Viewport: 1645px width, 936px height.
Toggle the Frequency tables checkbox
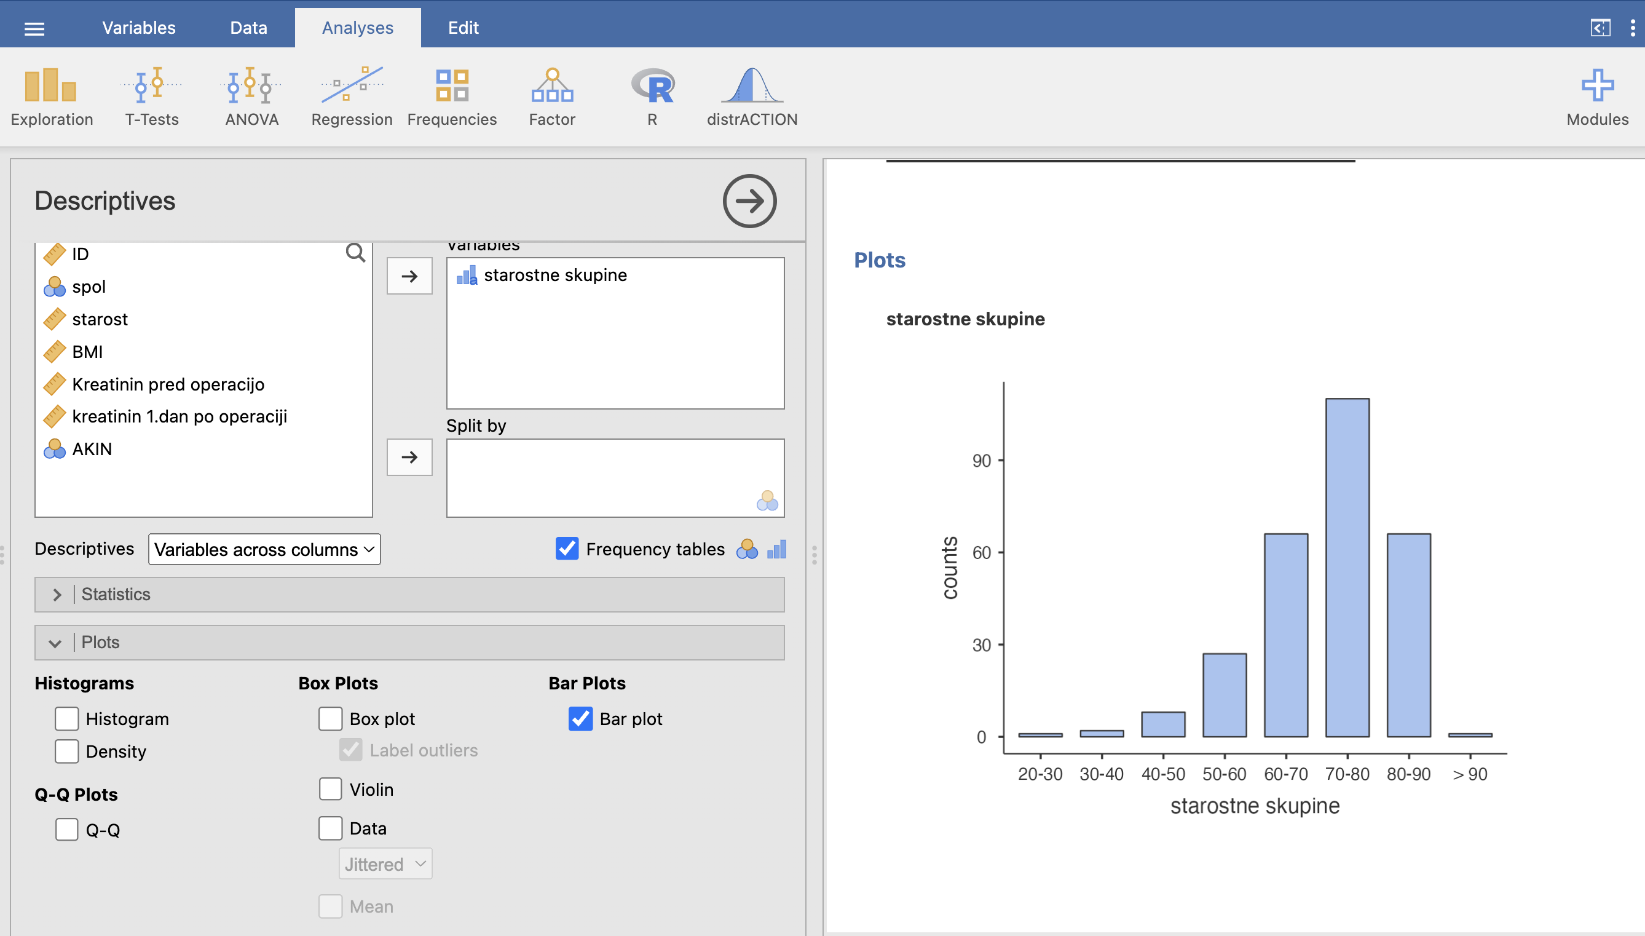pyautogui.click(x=567, y=549)
